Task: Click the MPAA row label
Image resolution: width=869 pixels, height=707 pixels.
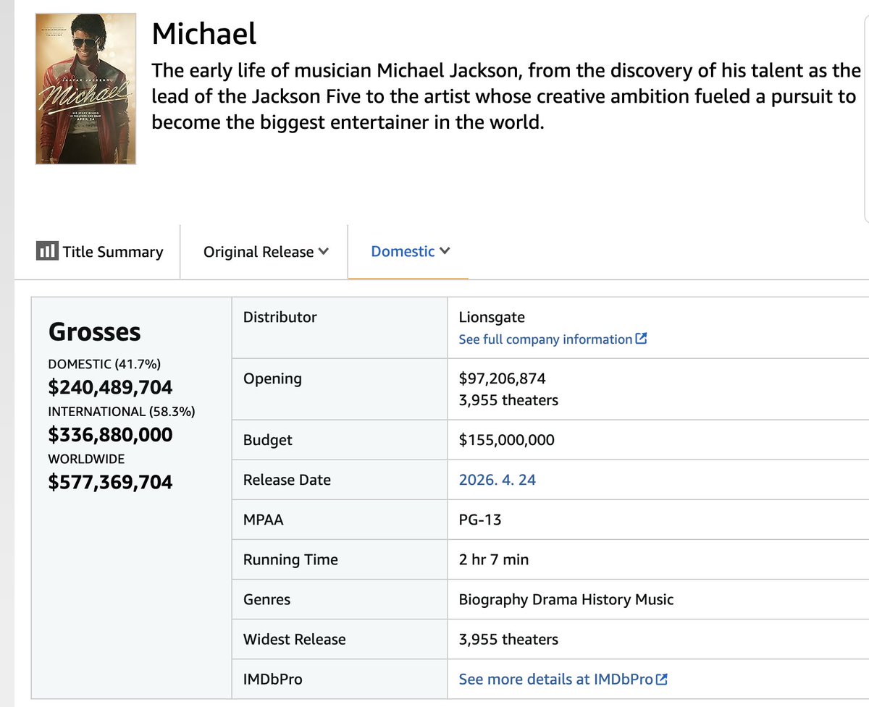Action: tap(263, 520)
